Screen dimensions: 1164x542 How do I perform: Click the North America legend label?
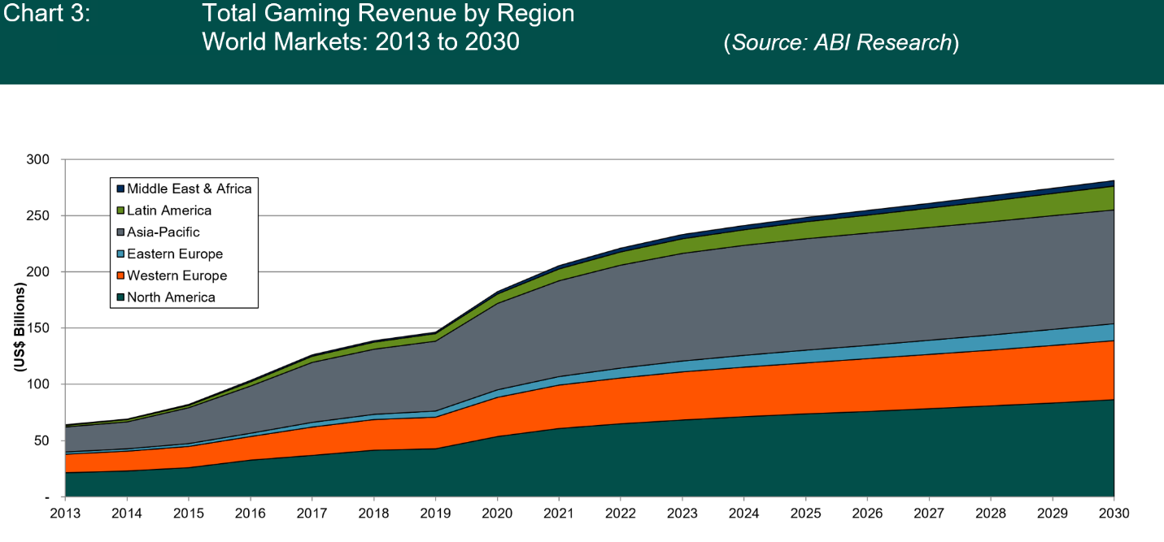(171, 297)
